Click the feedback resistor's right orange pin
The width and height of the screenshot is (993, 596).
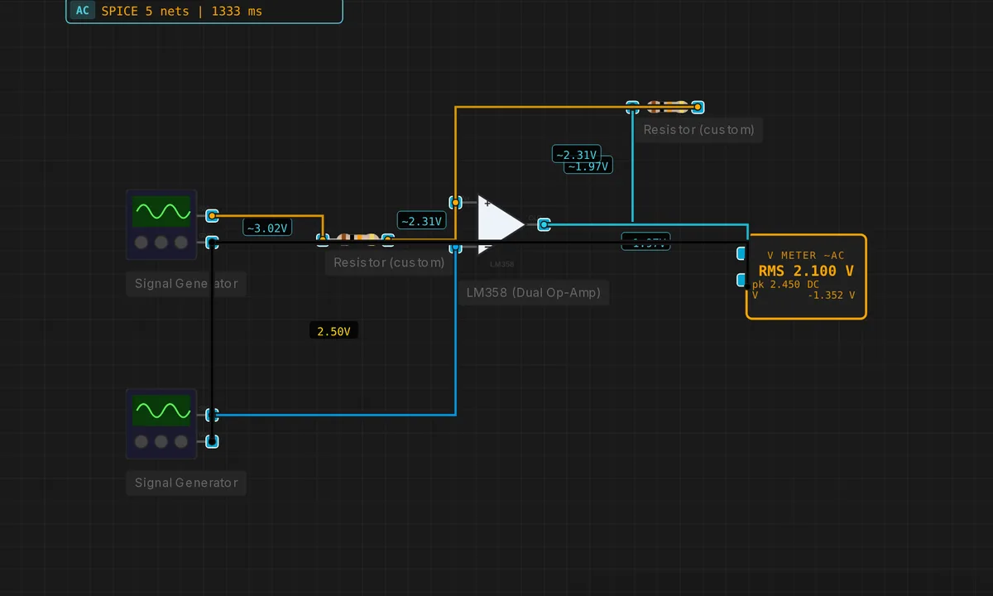[x=698, y=107]
